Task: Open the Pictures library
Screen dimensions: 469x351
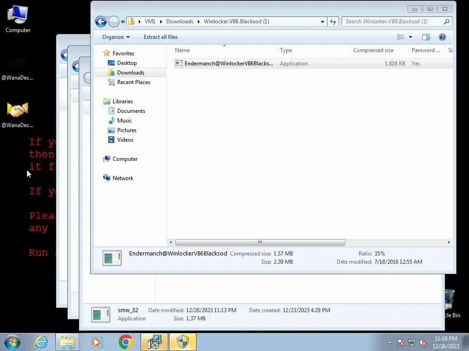Action: tap(126, 130)
